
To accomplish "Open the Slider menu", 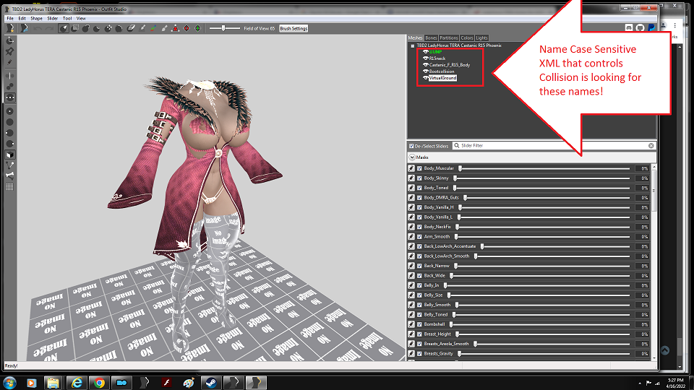I will 52,19.
